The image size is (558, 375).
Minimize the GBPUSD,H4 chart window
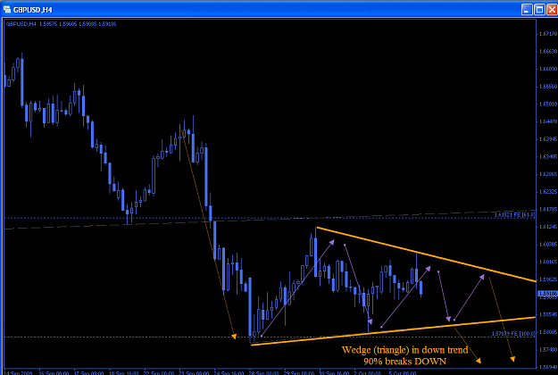pos(527,10)
